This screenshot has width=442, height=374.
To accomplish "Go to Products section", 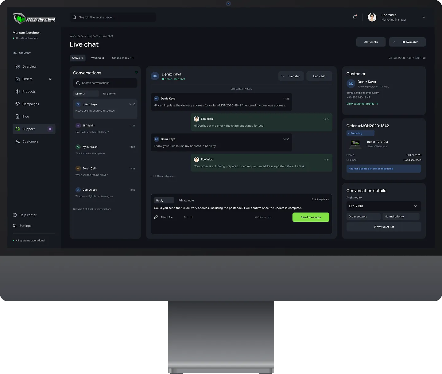I will tap(34, 92).
